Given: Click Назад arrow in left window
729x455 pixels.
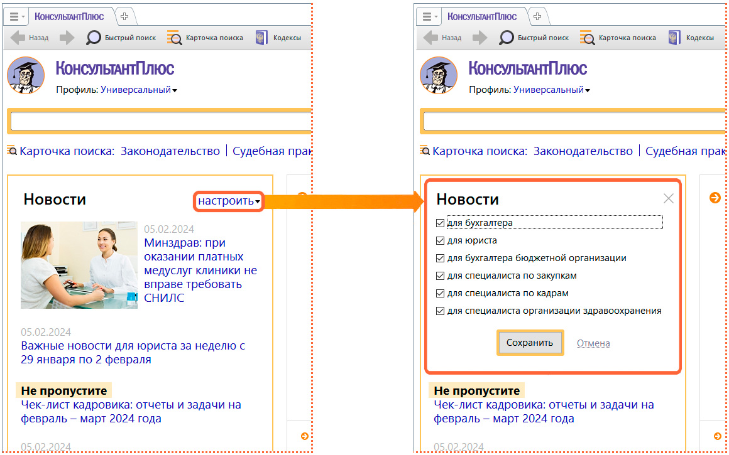Looking at the screenshot, I should tap(18, 38).
